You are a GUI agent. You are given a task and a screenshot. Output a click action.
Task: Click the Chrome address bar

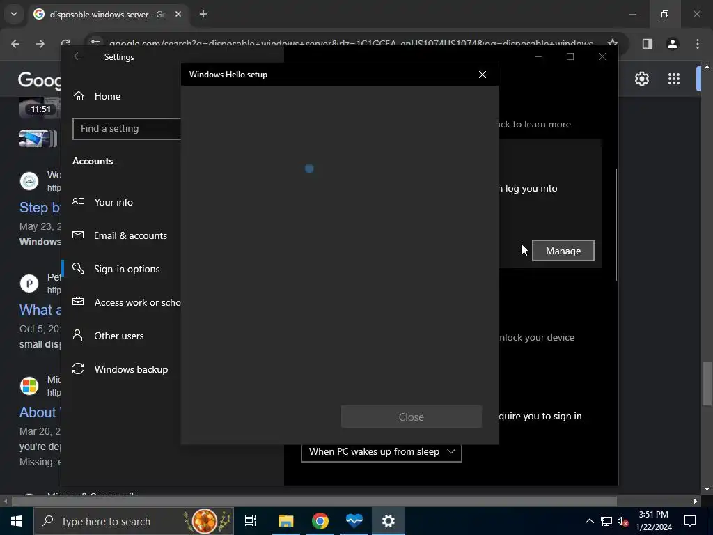[x=351, y=44]
